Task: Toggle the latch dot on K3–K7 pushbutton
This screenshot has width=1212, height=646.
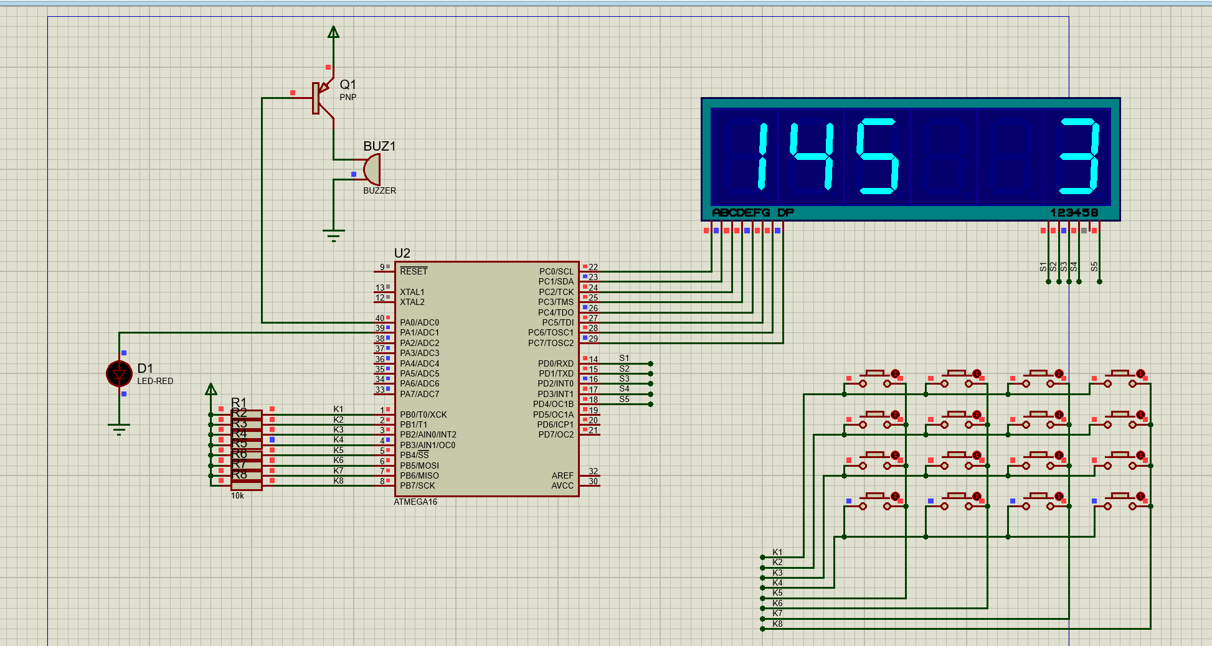Action: pyautogui.click(x=1058, y=456)
